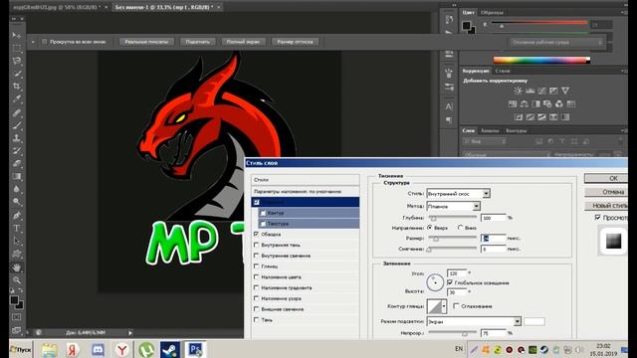Select the Lasso tool
637x358 pixels.
tap(17, 61)
